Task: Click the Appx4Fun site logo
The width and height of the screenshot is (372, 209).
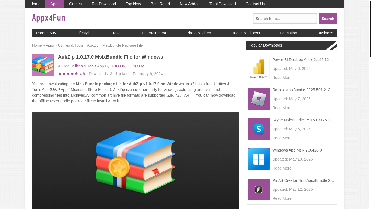Action: tap(48, 18)
